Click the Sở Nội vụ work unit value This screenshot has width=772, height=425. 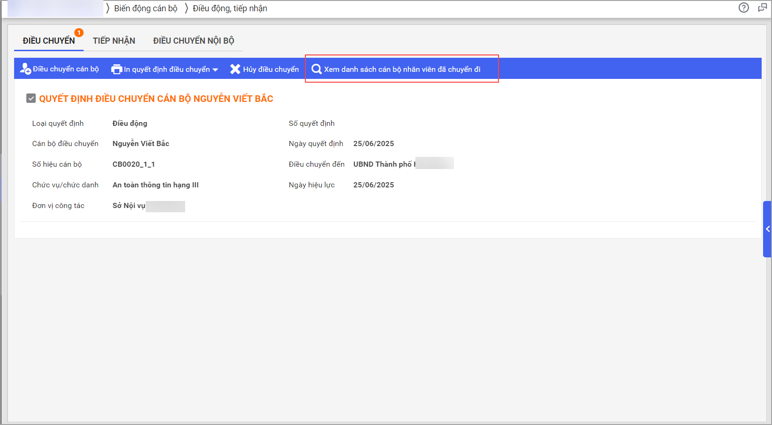click(129, 206)
